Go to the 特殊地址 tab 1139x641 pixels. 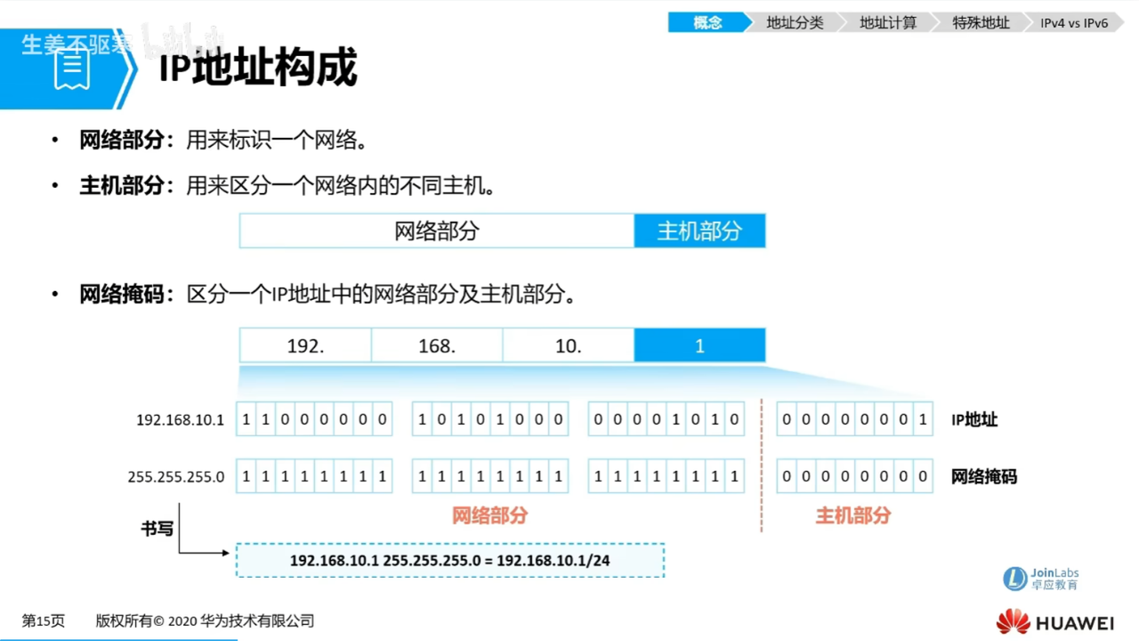(981, 23)
